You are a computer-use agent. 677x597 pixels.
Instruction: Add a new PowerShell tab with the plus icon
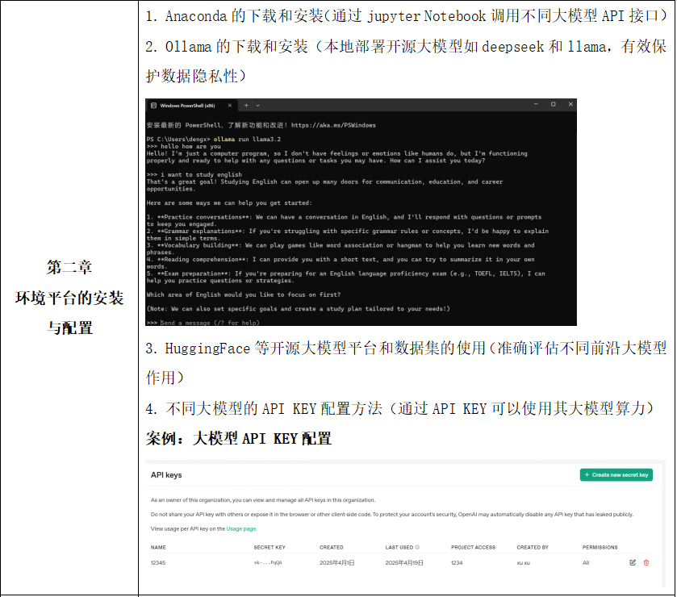pos(246,106)
